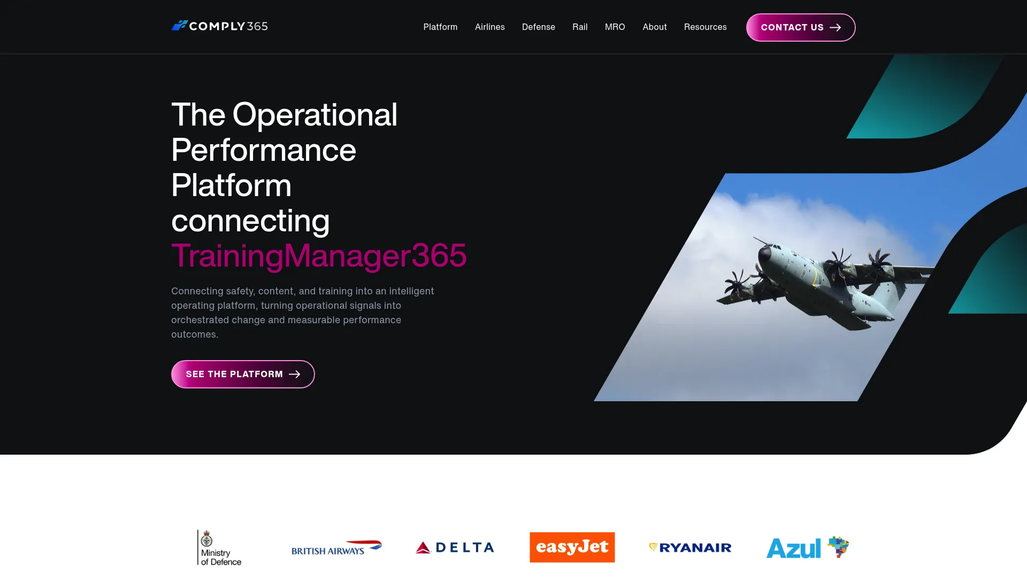Viewport: 1027px width, 577px height.
Task: Click the See the Platform button
Action: click(x=243, y=374)
